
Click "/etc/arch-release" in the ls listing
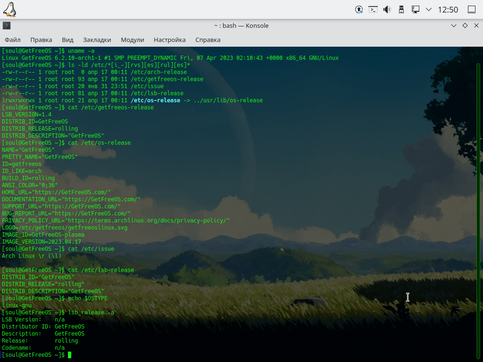tap(158, 72)
